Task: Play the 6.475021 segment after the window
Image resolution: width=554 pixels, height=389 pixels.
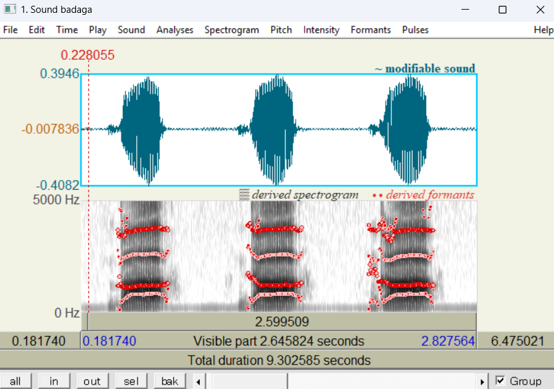Action: click(x=516, y=341)
